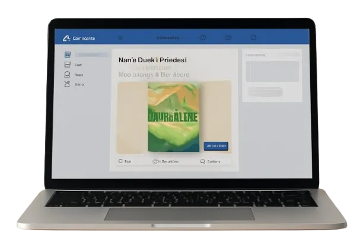Viewport: 363px width, 242px height.
Task: Click the icon next to Etrco
Action: click(x=67, y=84)
